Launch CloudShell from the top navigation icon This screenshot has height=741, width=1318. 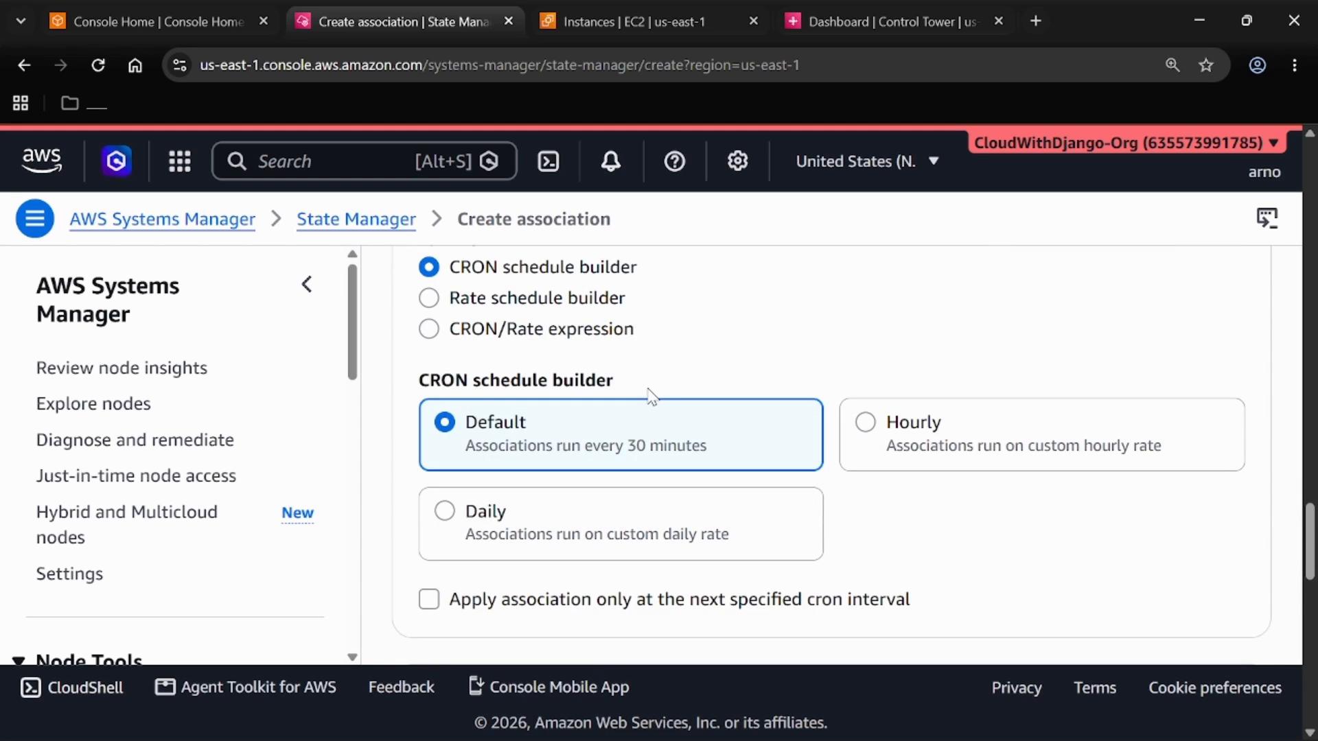click(548, 161)
